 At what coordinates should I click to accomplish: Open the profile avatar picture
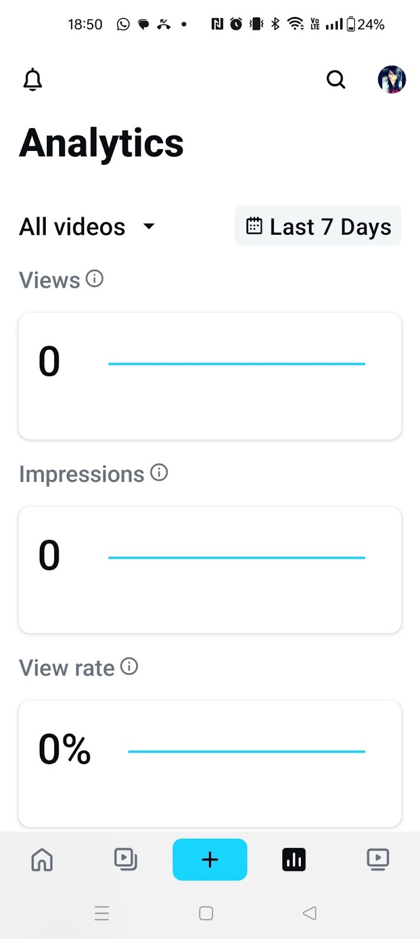point(392,80)
